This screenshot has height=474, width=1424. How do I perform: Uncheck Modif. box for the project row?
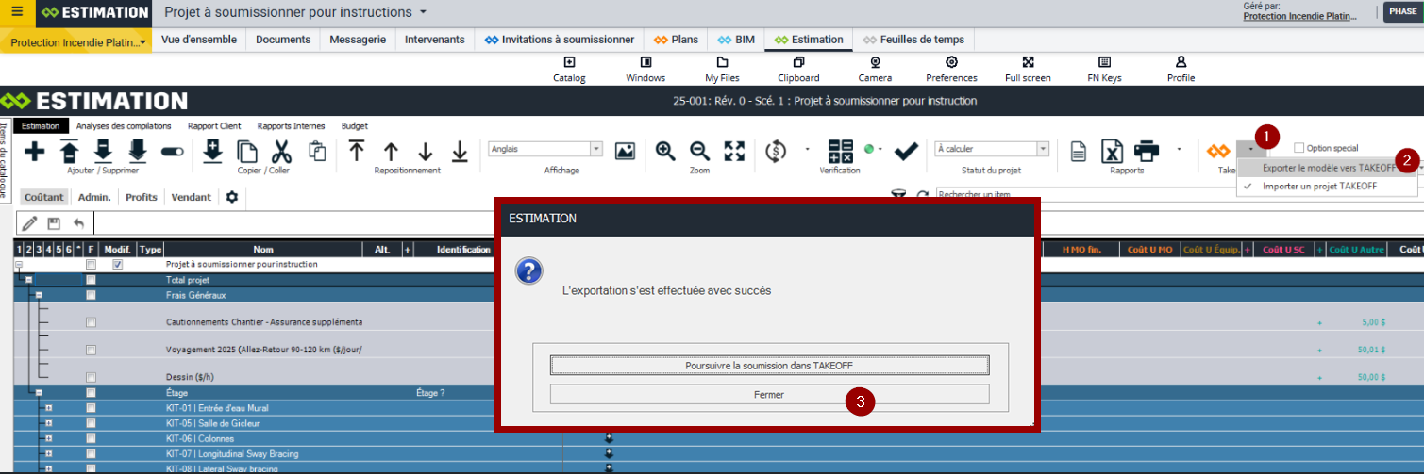118,265
